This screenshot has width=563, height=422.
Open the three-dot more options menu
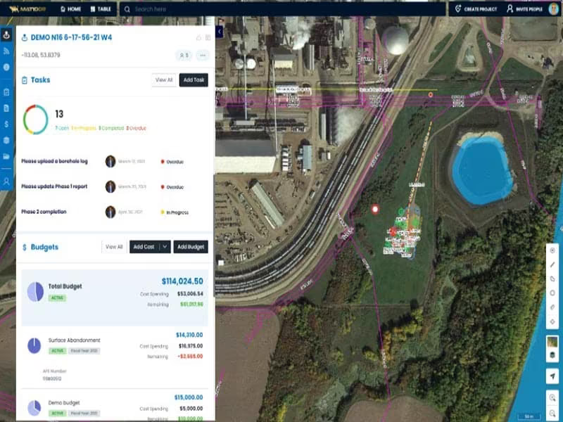tap(203, 56)
